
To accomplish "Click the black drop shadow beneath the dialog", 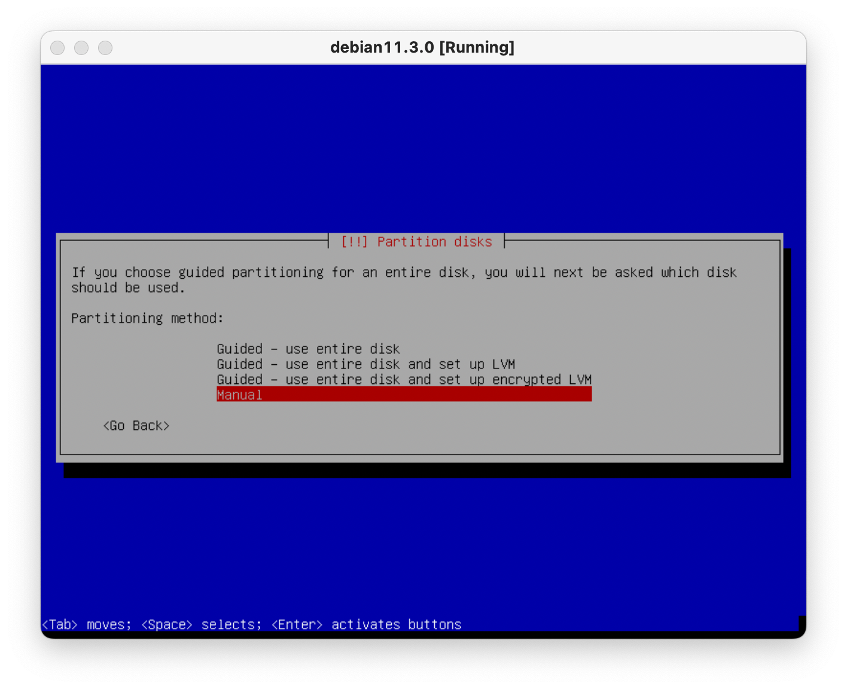I will coord(422,471).
